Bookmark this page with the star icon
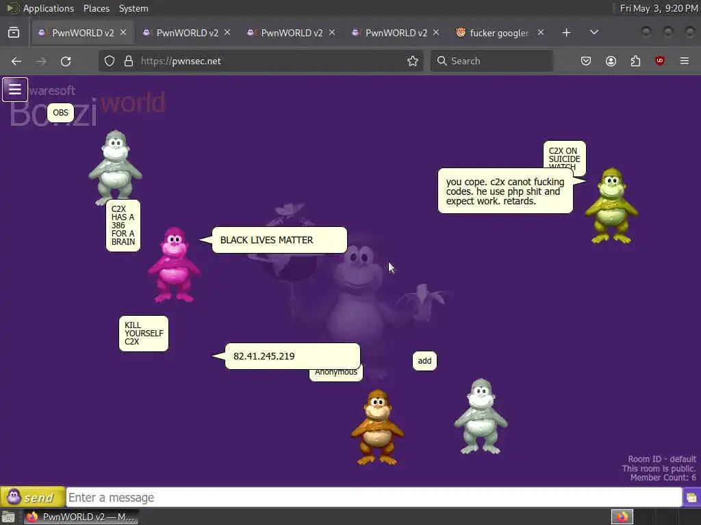This screenshot has height=525, width=701. tap(413, 61)
